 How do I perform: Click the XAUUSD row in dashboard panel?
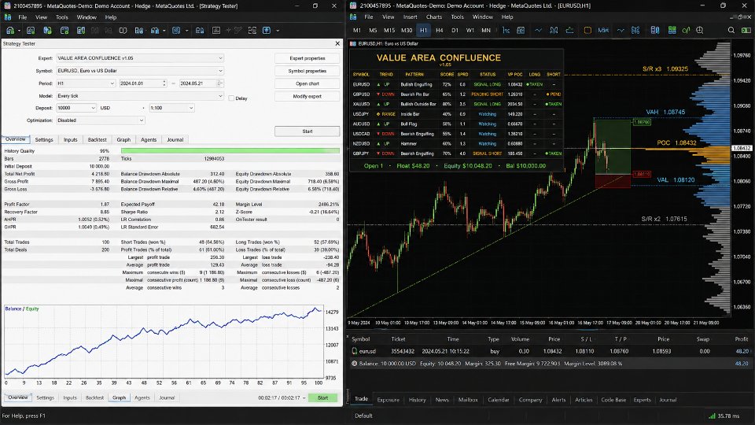[x=456, y=104]
